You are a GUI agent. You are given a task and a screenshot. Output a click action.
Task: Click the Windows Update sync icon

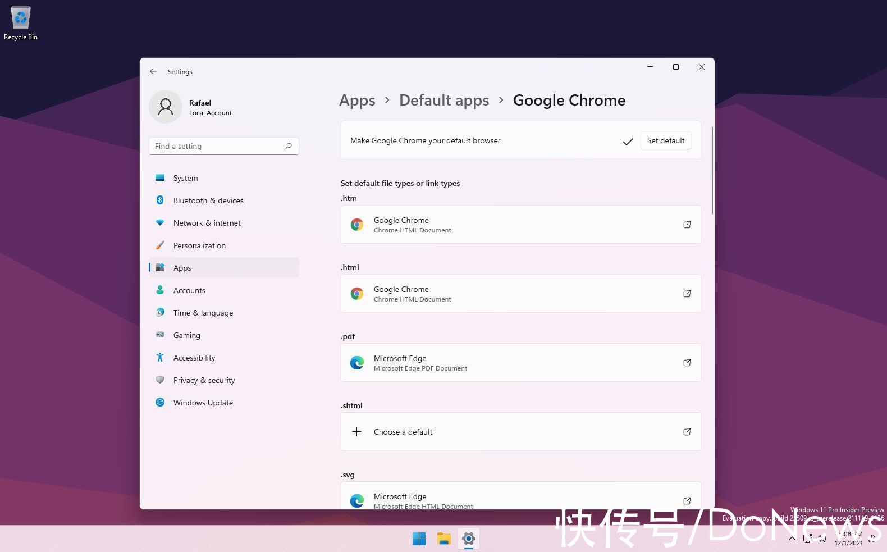[160, 403]
